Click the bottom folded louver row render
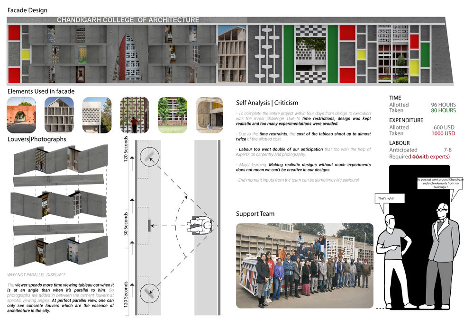The image size is (464, 327). click(61, 250)
